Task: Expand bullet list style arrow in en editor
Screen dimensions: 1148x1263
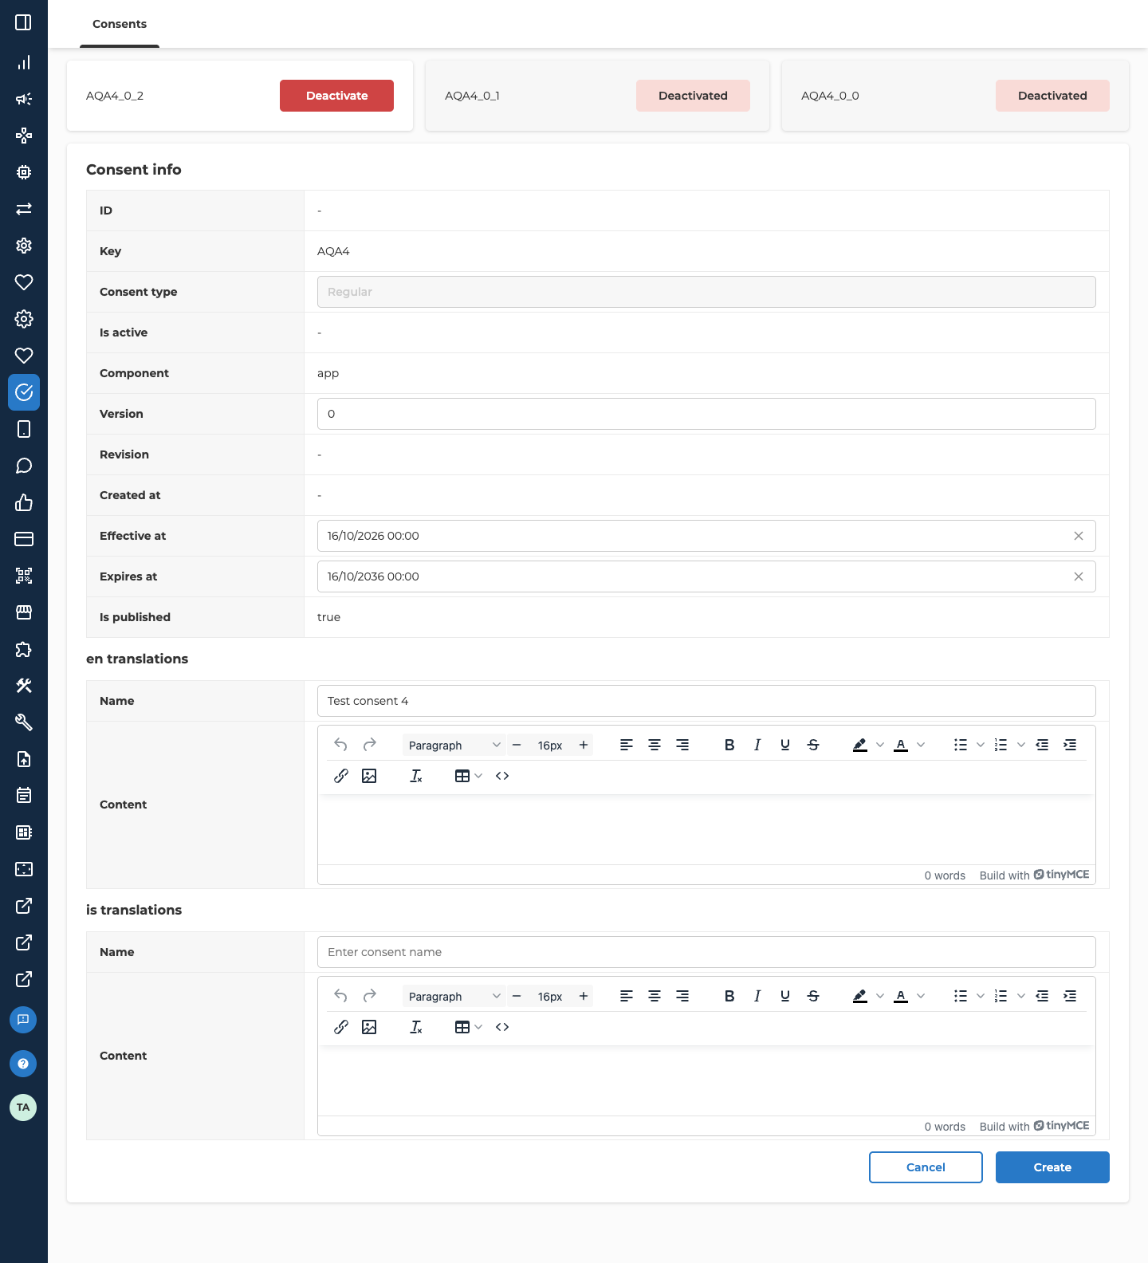Action: (981, 745)
